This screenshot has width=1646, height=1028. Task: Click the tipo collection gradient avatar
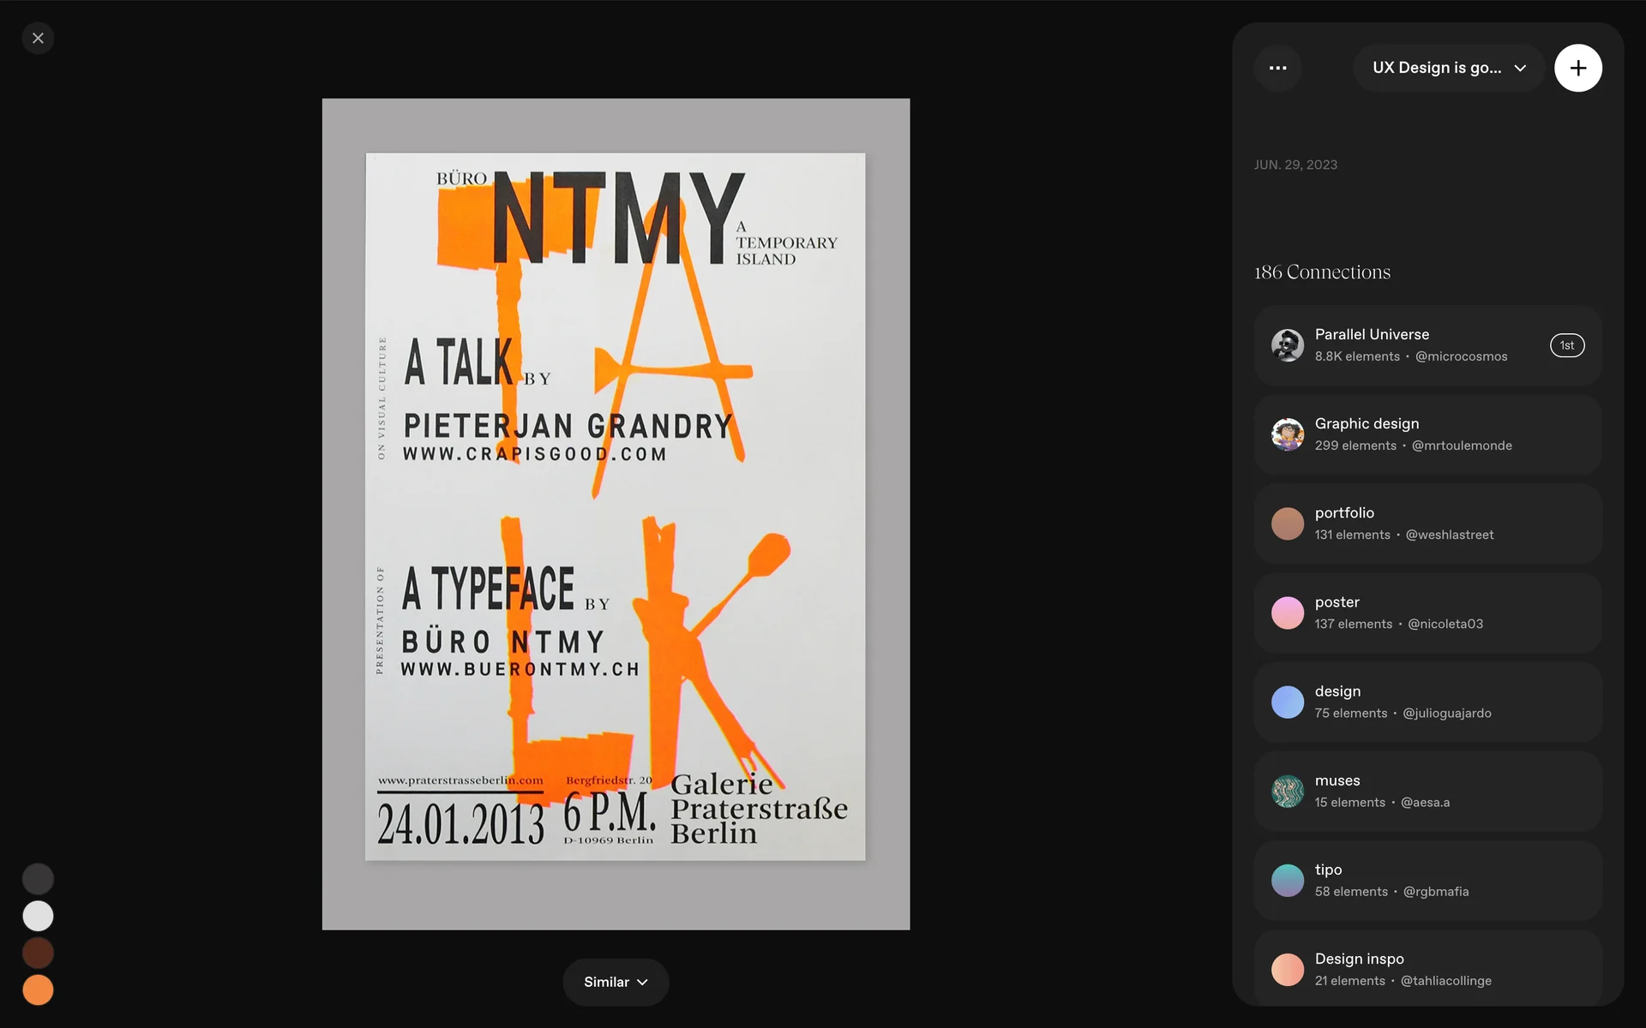click(1287, 881)
